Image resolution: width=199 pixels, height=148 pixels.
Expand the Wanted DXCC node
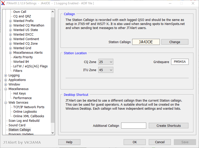coord(10,35)
